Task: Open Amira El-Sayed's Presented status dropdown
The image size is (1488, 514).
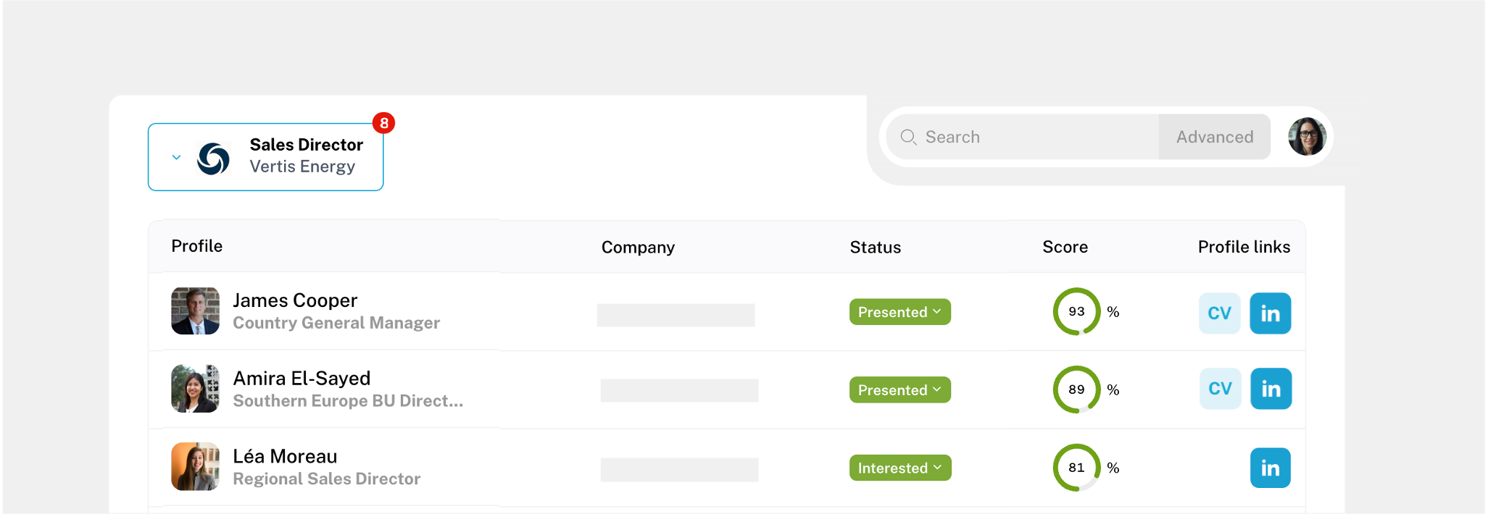Action: click(x=899, y=390)
